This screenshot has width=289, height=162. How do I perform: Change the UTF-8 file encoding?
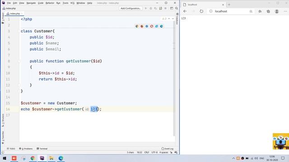click(x=154, y=153)
